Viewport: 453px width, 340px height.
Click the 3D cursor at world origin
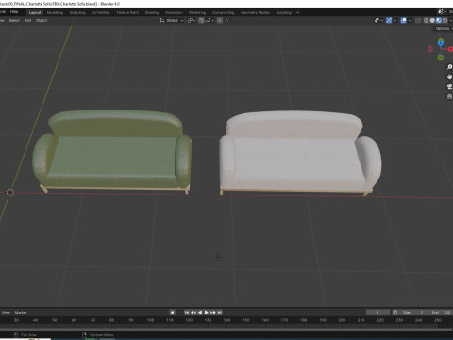(x=10, y=193)
